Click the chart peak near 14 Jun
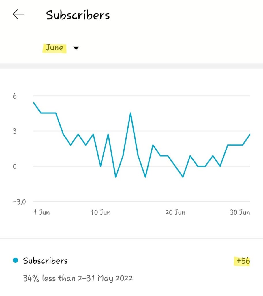 [131, 113]
